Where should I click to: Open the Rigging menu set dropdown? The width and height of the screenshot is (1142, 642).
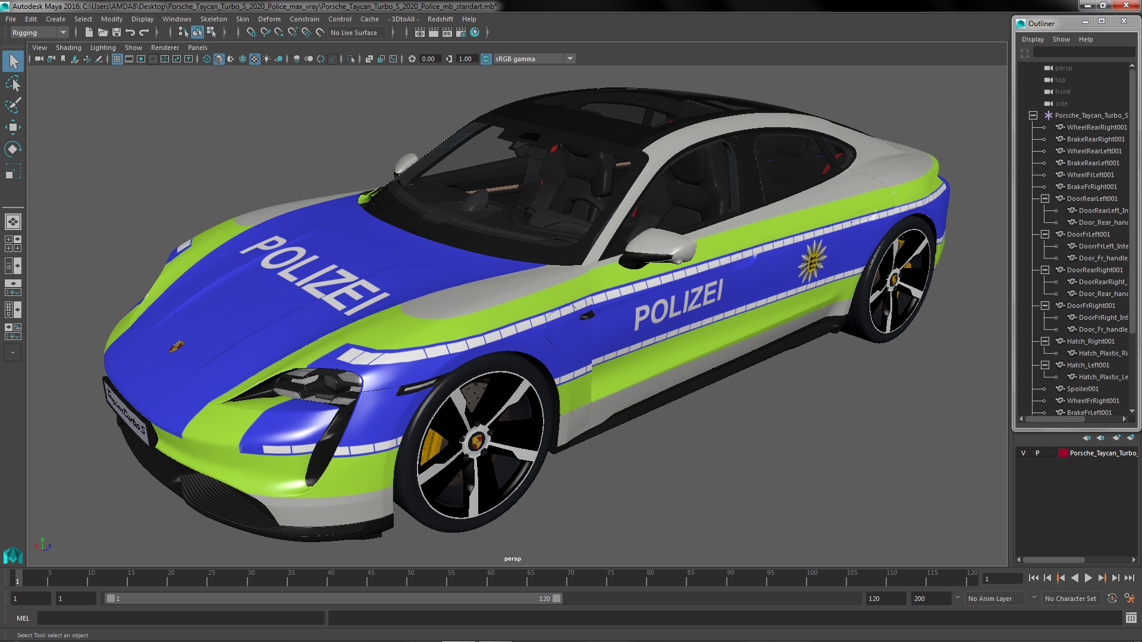click(x=39, y=33)
